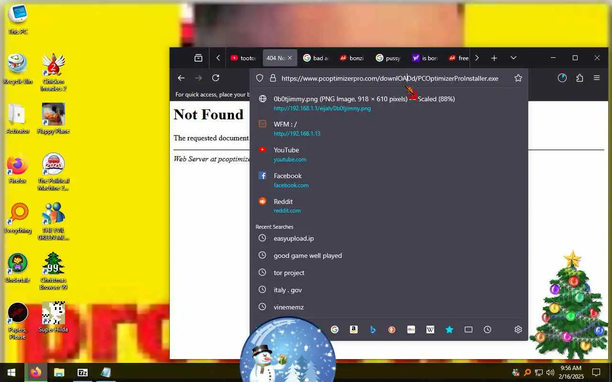This screenshot has height=382, width=612.
Task: Select the Papers, Please desktop icon
Action: click(x=18, y=321)
